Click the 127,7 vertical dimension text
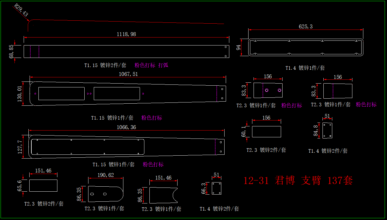This screenshot has width=387, height=220. pos(20,147)
